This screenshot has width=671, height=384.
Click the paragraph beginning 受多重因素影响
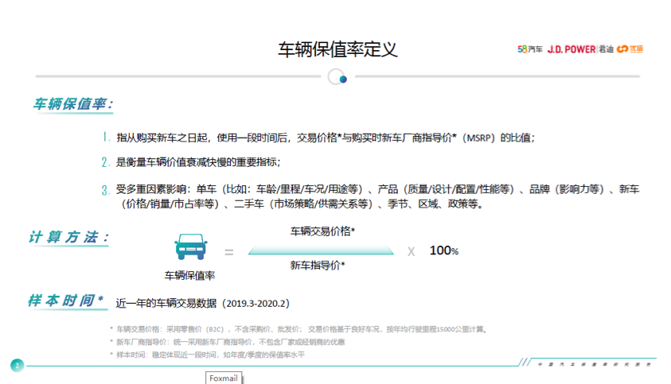coord(377,196)
